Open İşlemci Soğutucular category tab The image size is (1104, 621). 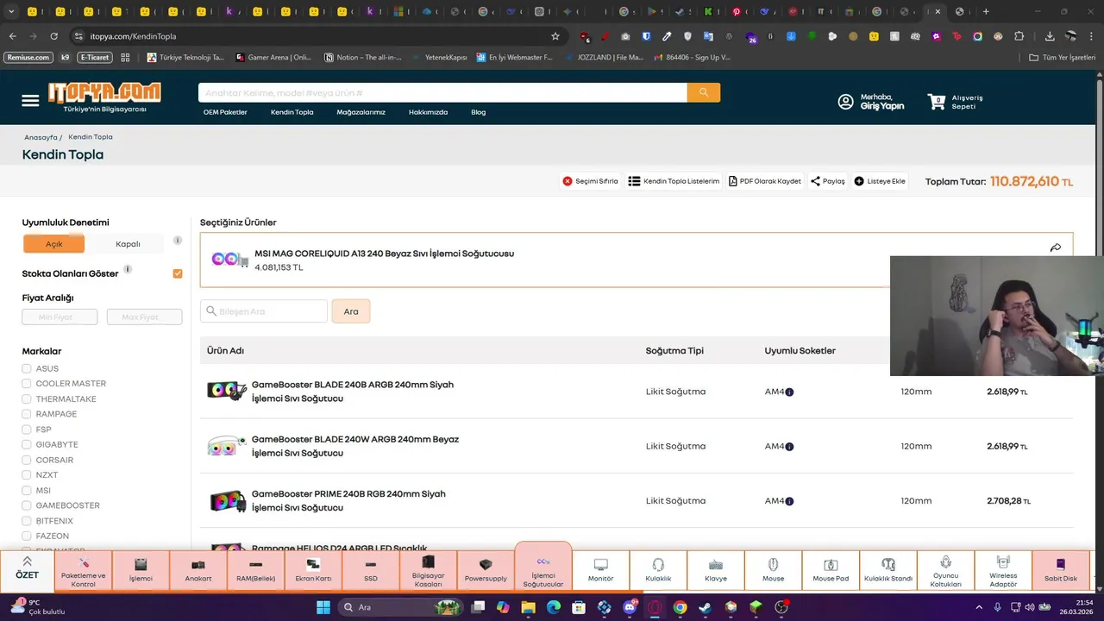pos(543,568)
